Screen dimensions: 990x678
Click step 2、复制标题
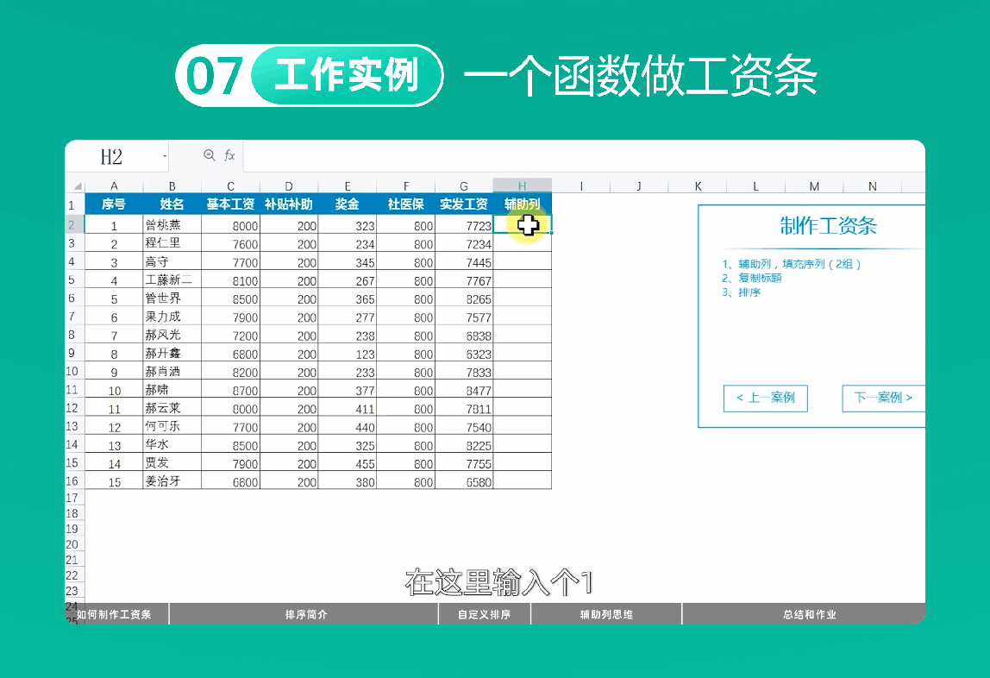tap(751, 278)
